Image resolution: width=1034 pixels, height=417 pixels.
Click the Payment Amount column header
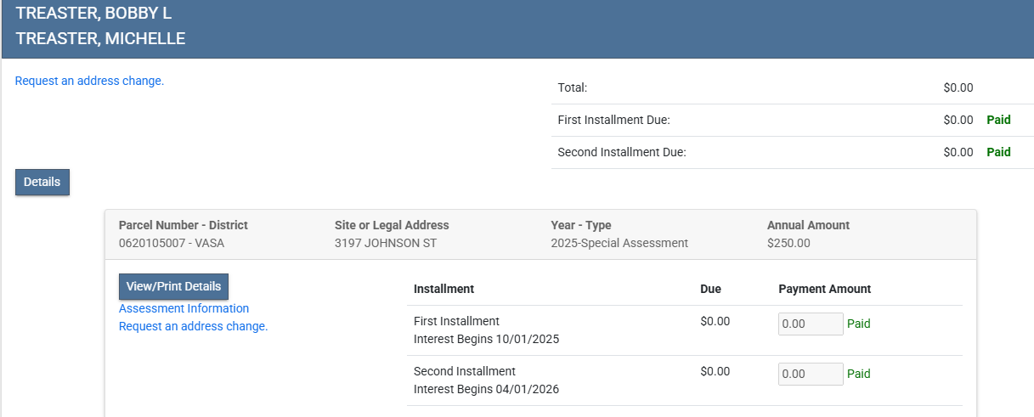(824, 289)
